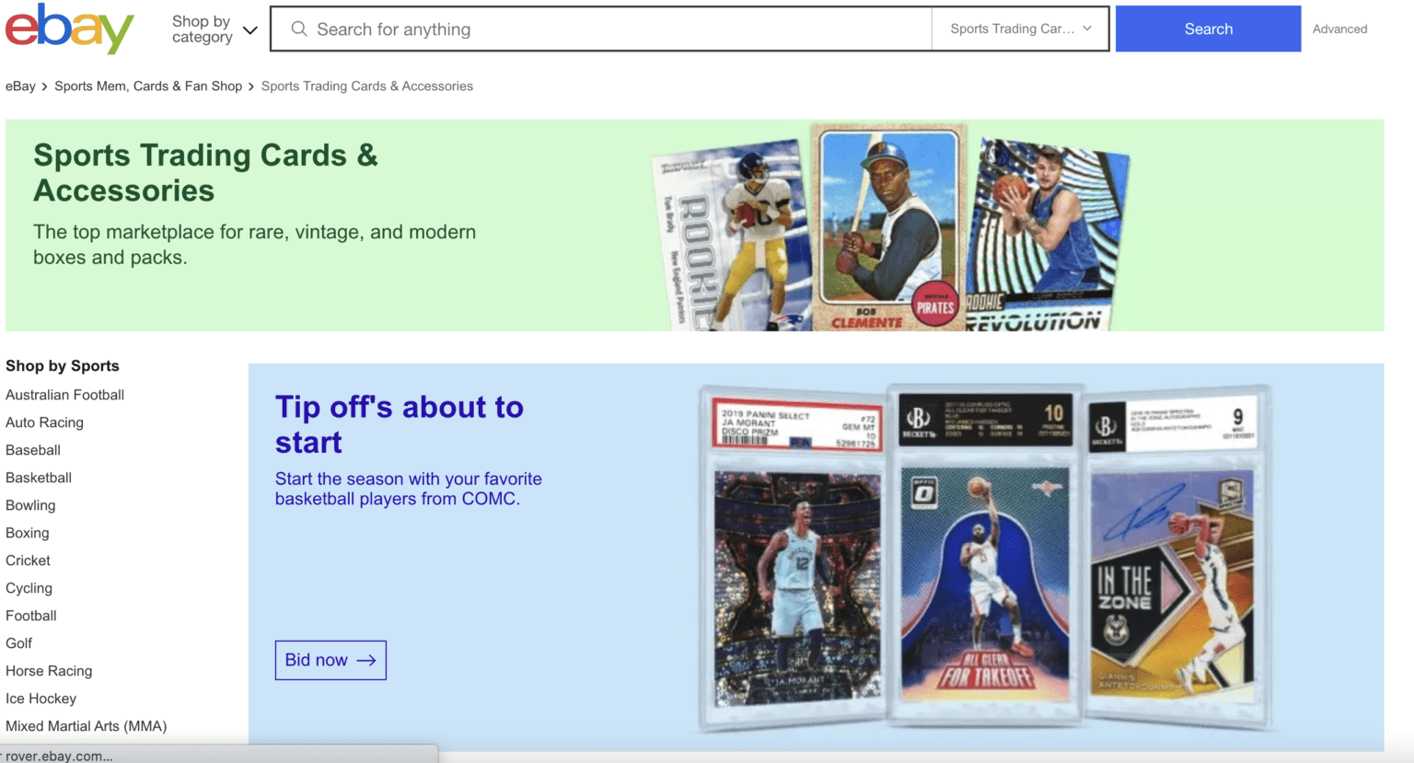
Task: Click Sports Trading Cards & Accessories breadcrumb
Action: tap(367, 87)
